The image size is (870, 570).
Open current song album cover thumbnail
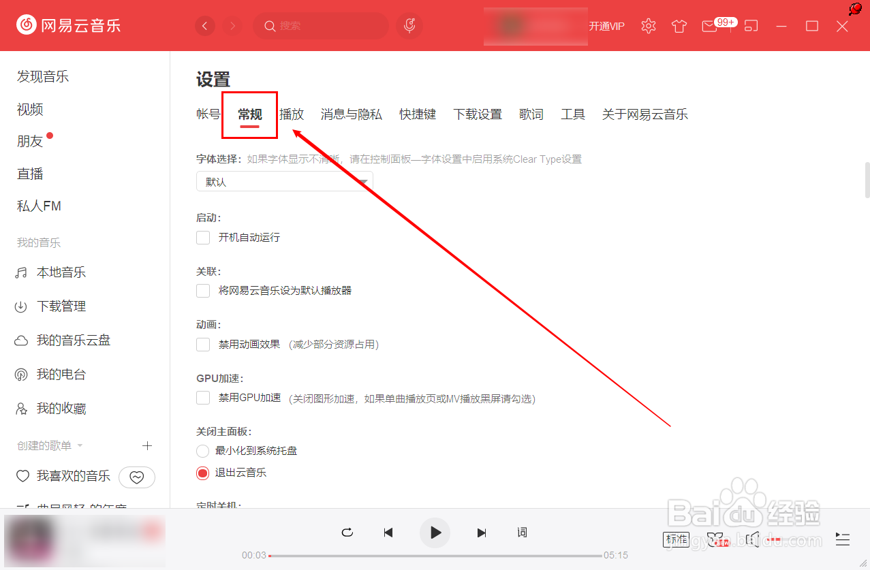pos(29,540)
